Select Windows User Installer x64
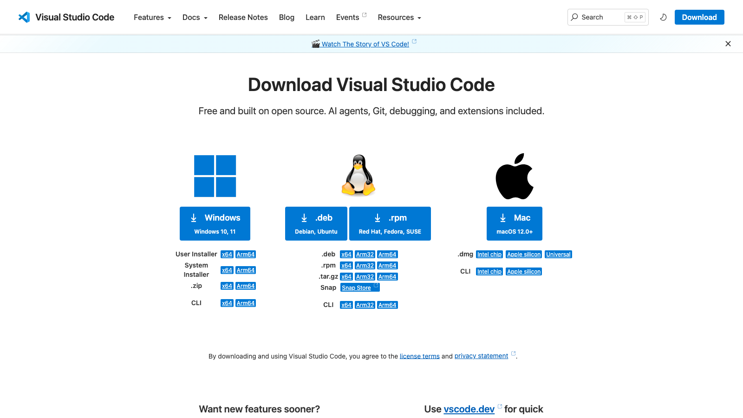This screenshot has height=418, width=743. (227, 255)
